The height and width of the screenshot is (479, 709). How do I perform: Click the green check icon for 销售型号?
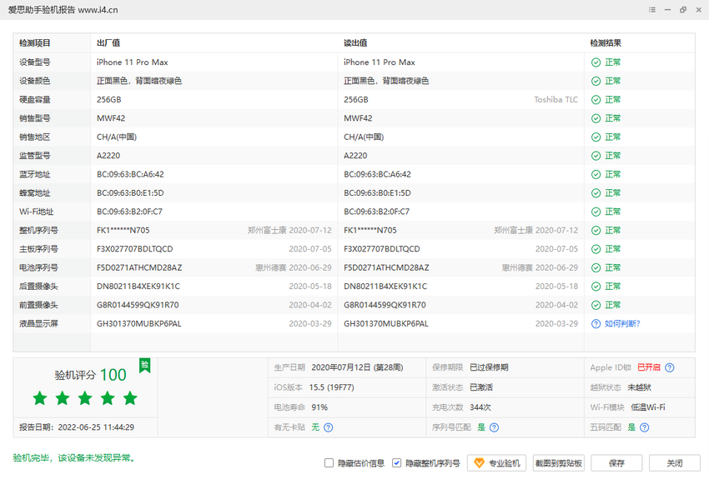(x=596, y=118)
